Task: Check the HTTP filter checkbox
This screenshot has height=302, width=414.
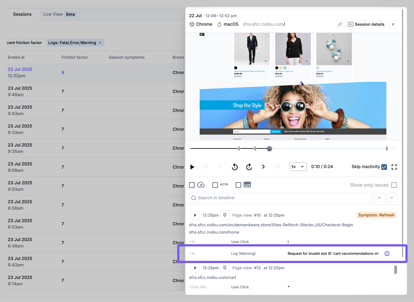Action: tap(215, 185)
